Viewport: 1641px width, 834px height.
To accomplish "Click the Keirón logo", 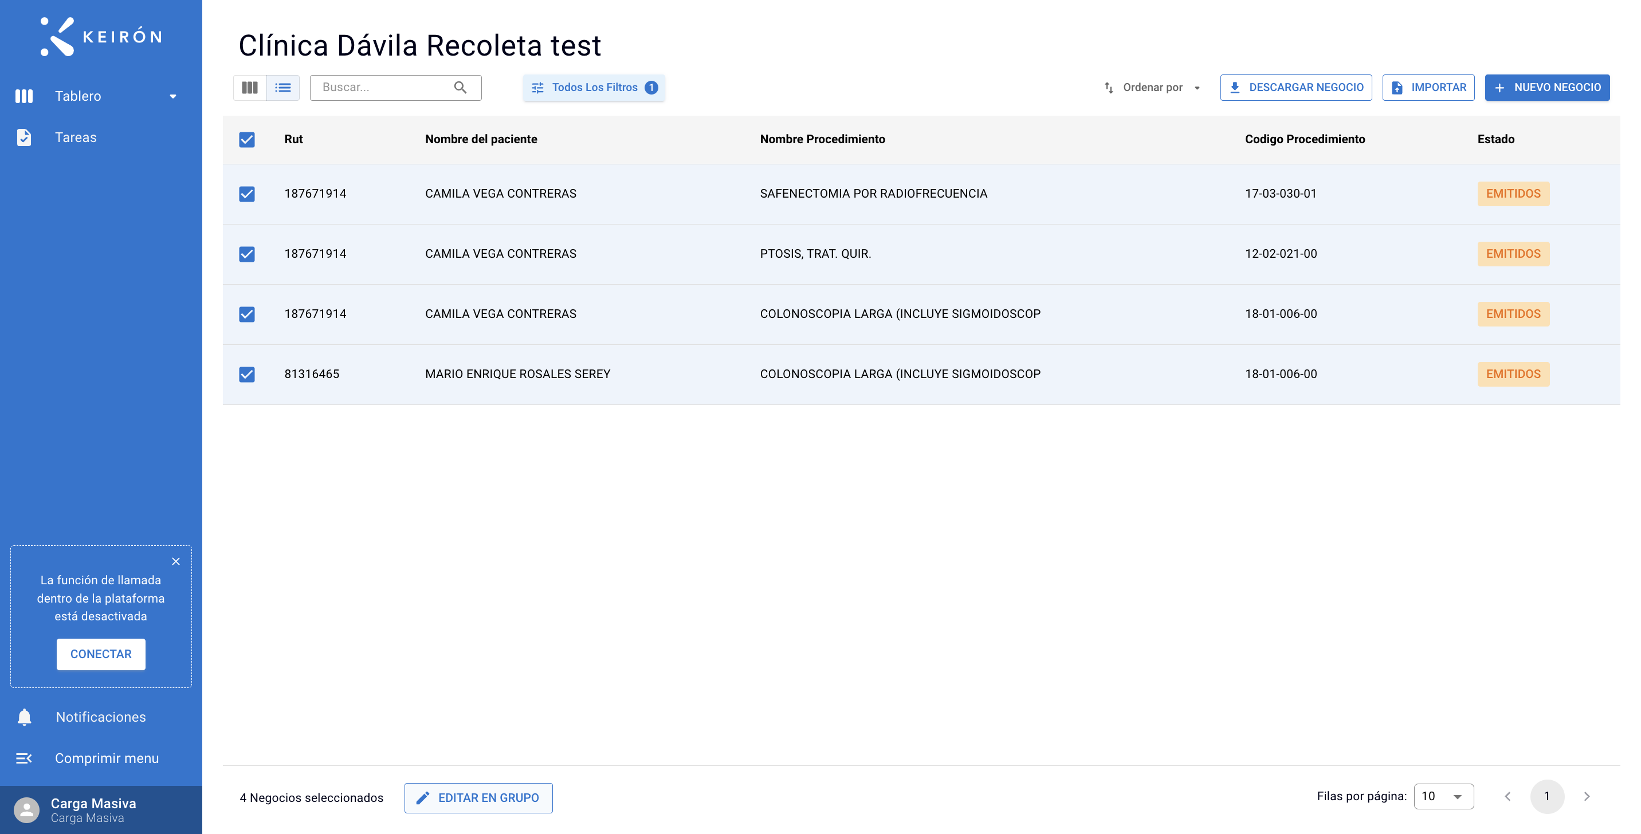I will 101,36.
